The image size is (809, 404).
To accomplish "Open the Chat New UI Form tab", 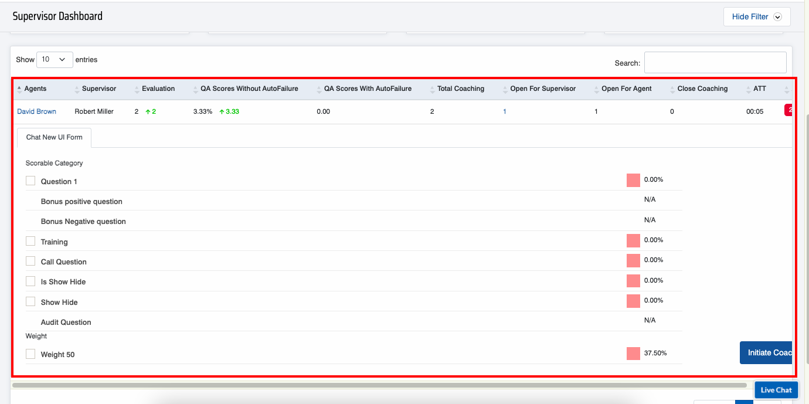I will pos(55,137).
